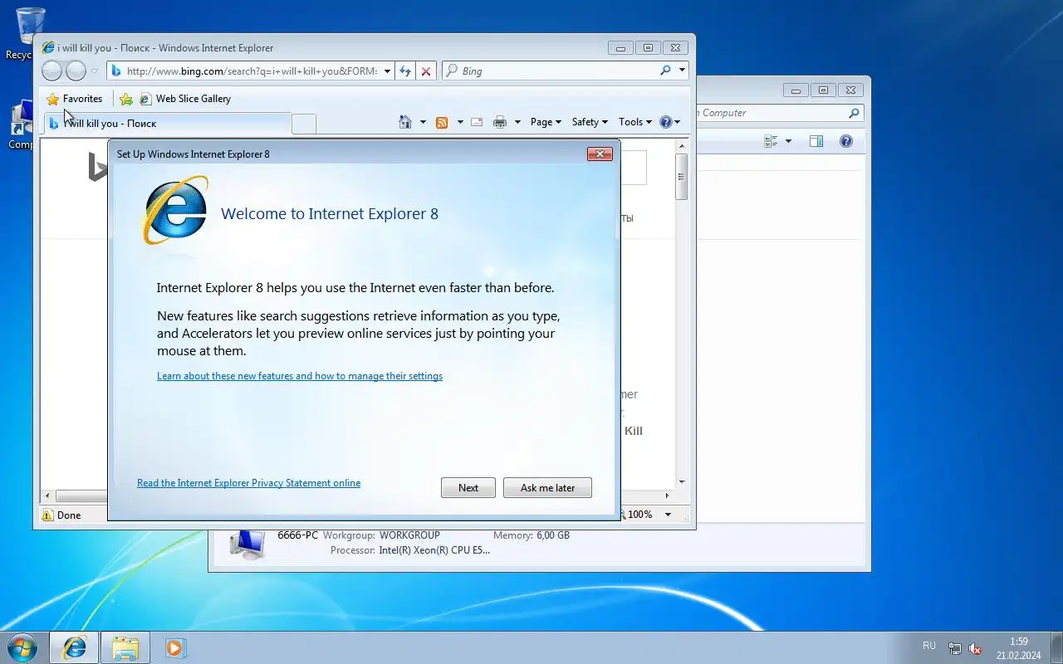Click Internet Explorer on the taskbar
Image resolution: width=1063 pixels, height=664 pixels.
pyautogui.click(x=75, y=647)
